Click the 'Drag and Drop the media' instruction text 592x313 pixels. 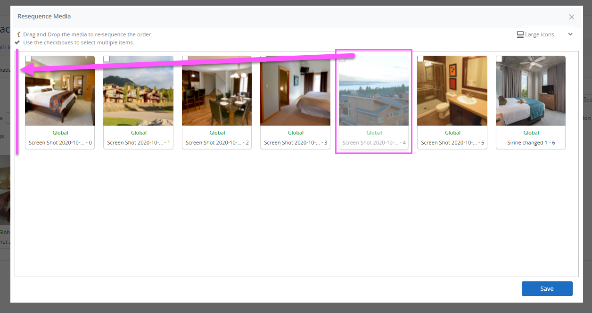point(88,34)
